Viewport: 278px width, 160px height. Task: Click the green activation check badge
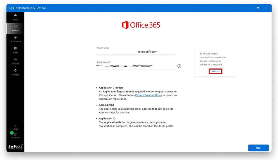click(x=12, y=133)
